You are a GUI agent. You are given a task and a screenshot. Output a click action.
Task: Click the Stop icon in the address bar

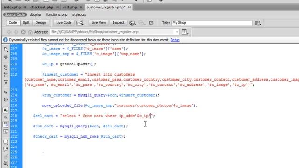[x=23, y=32]
